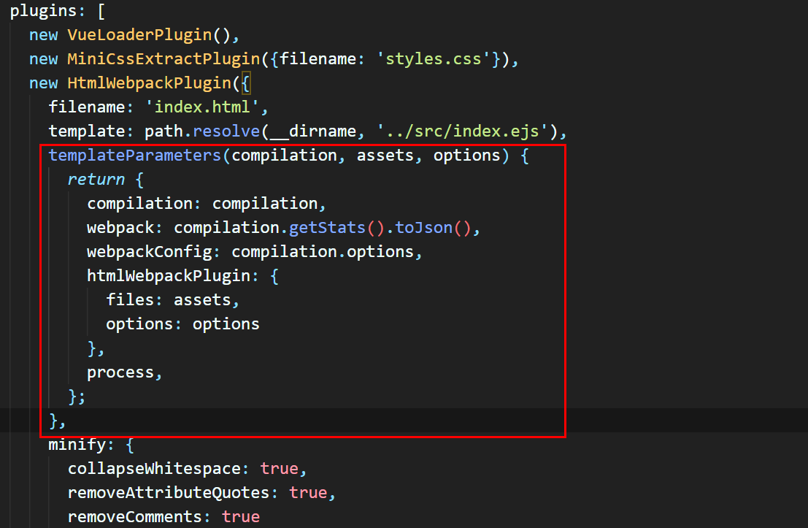Click the getStats() method call

coord(336,228)
